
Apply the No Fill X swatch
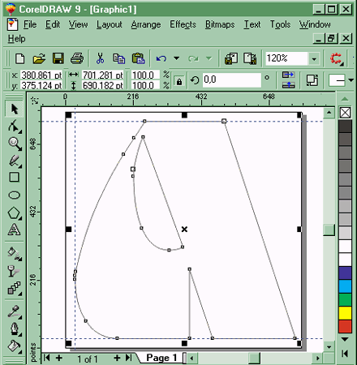tap(345, 113)
